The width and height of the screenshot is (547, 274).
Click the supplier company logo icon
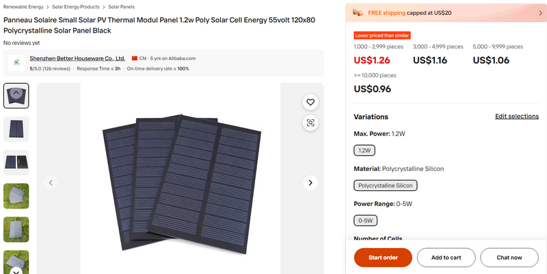click(16, 63)
